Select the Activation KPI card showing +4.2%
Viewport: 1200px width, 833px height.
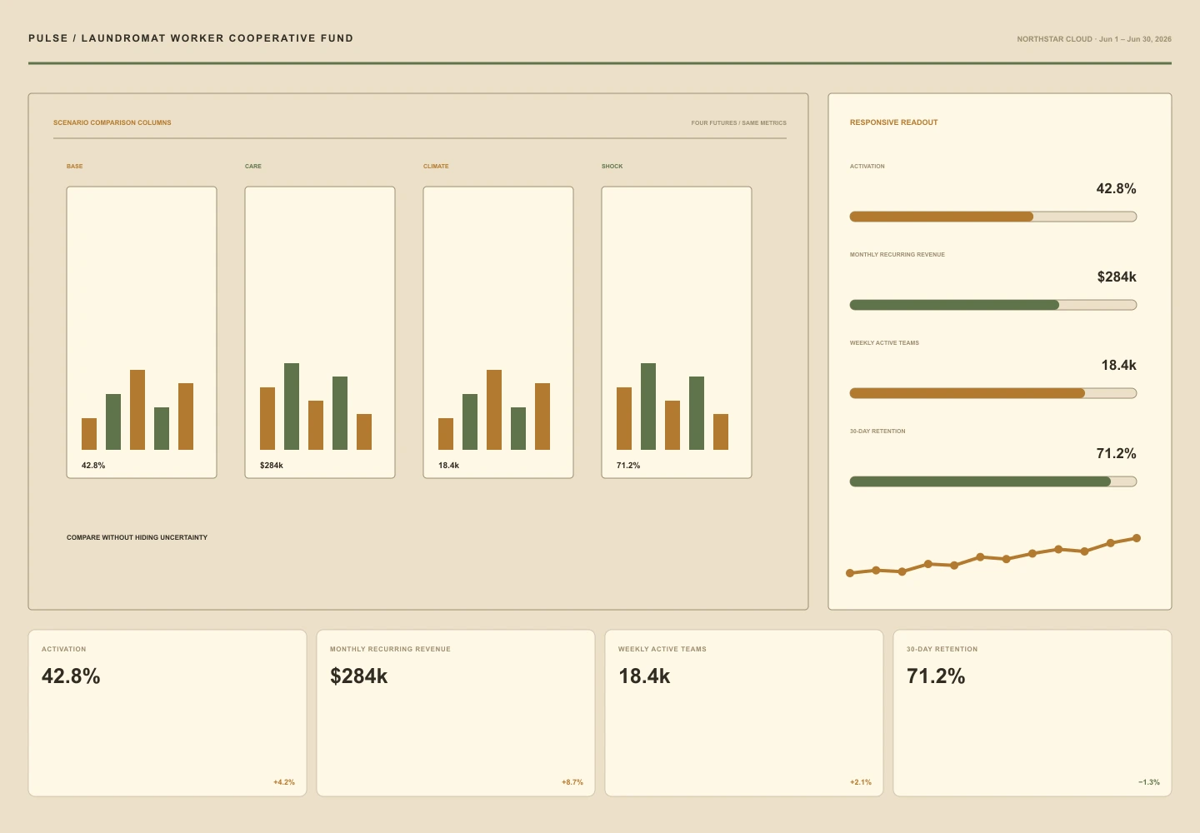pyautogui.click(x=167, y=713)
